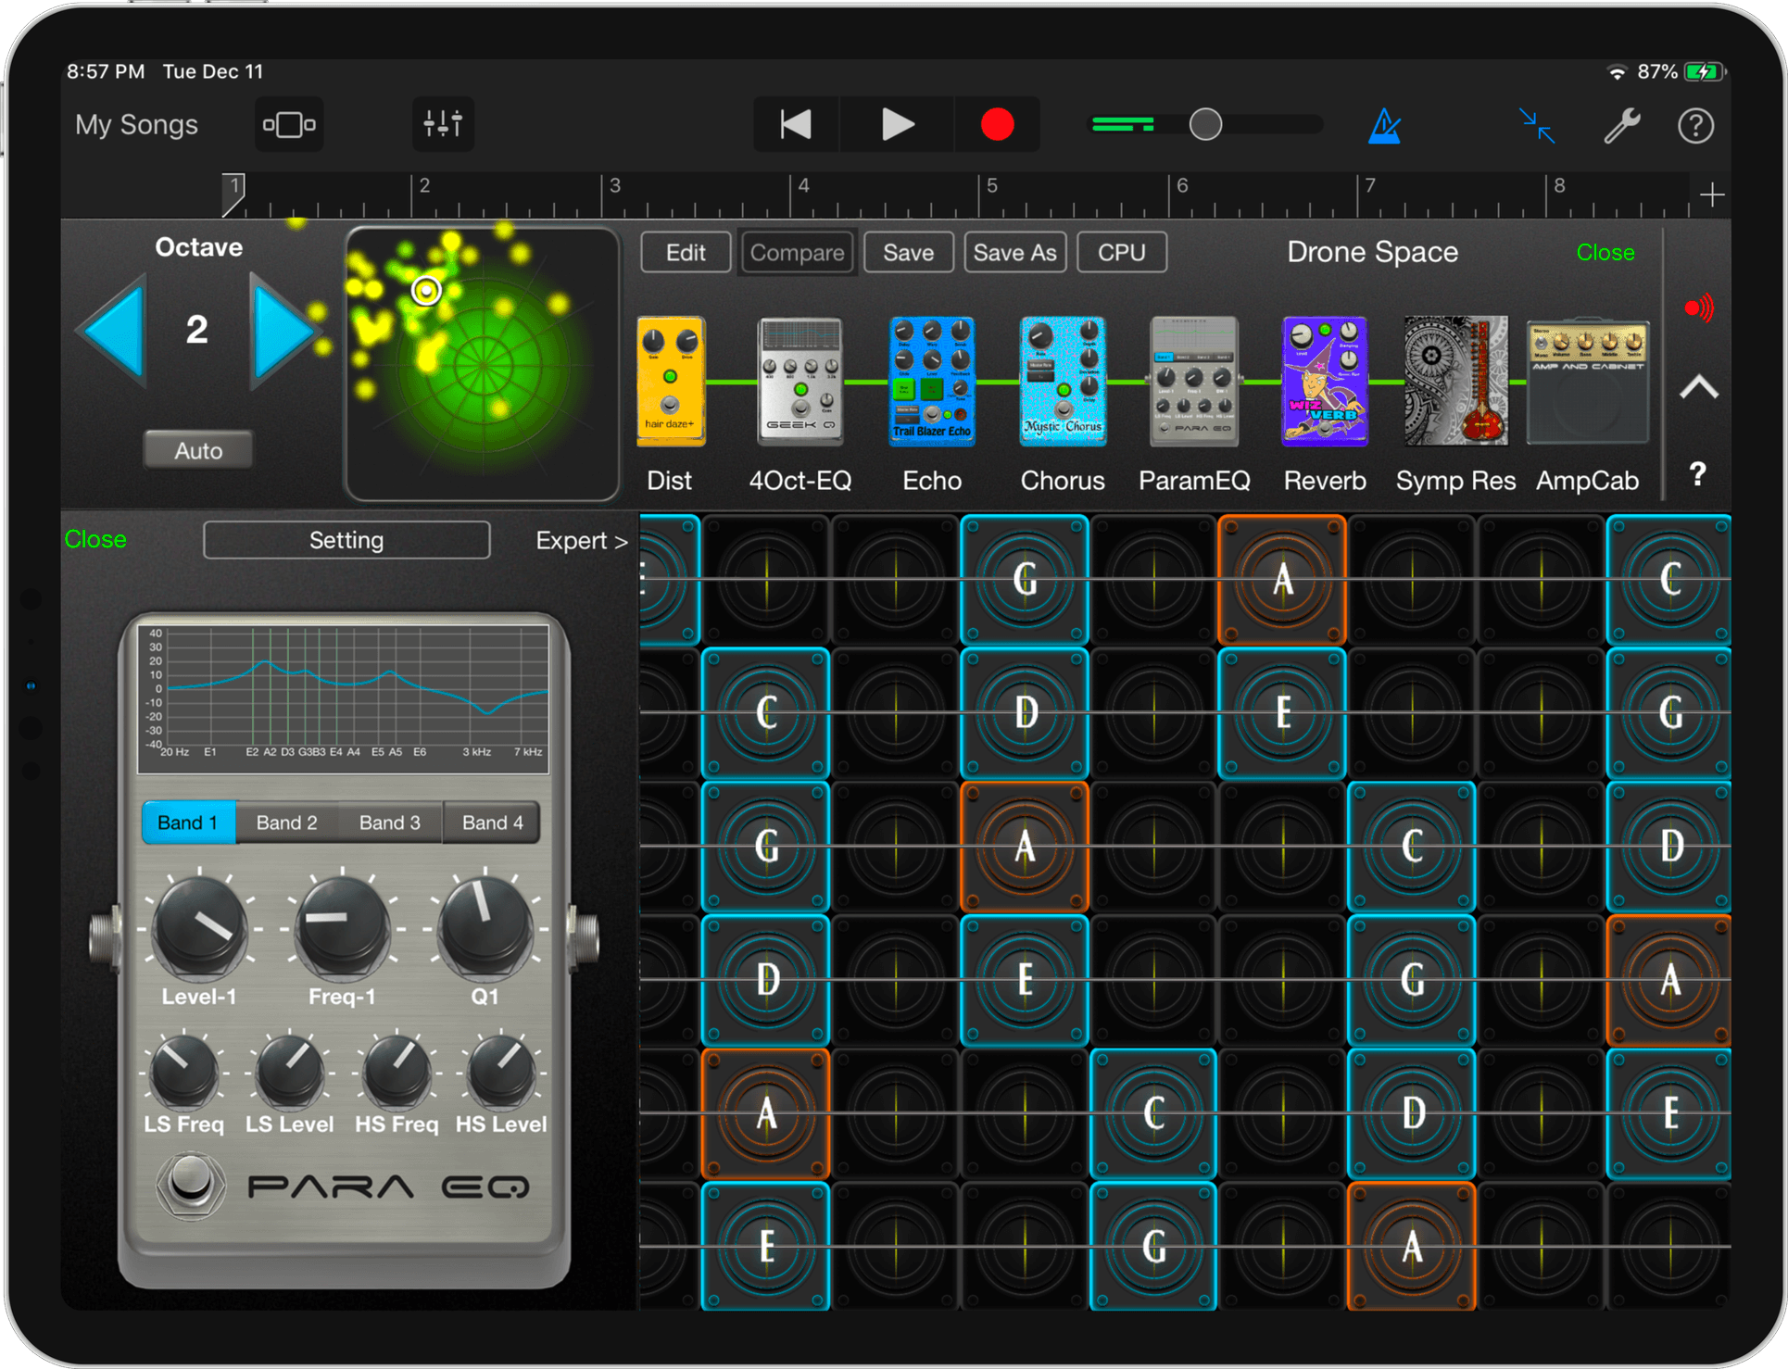Image resolution: width=1788 pixels, height=1369 pixels.
Task: Select Band 4 tab
Action: (x=492, y=823)
